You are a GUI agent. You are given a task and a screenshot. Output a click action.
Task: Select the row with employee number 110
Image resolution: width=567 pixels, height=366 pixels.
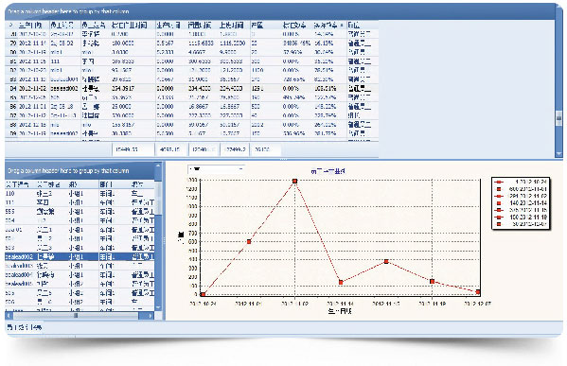(x=80, y=194)
